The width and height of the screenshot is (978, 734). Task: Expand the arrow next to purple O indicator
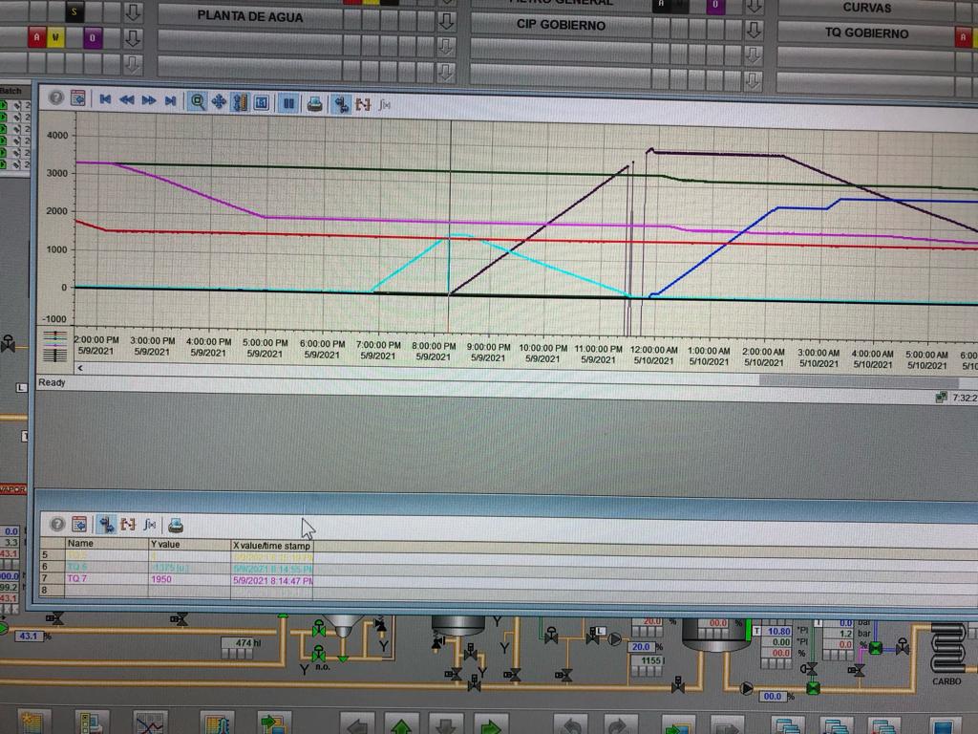[x=132, y=38]
